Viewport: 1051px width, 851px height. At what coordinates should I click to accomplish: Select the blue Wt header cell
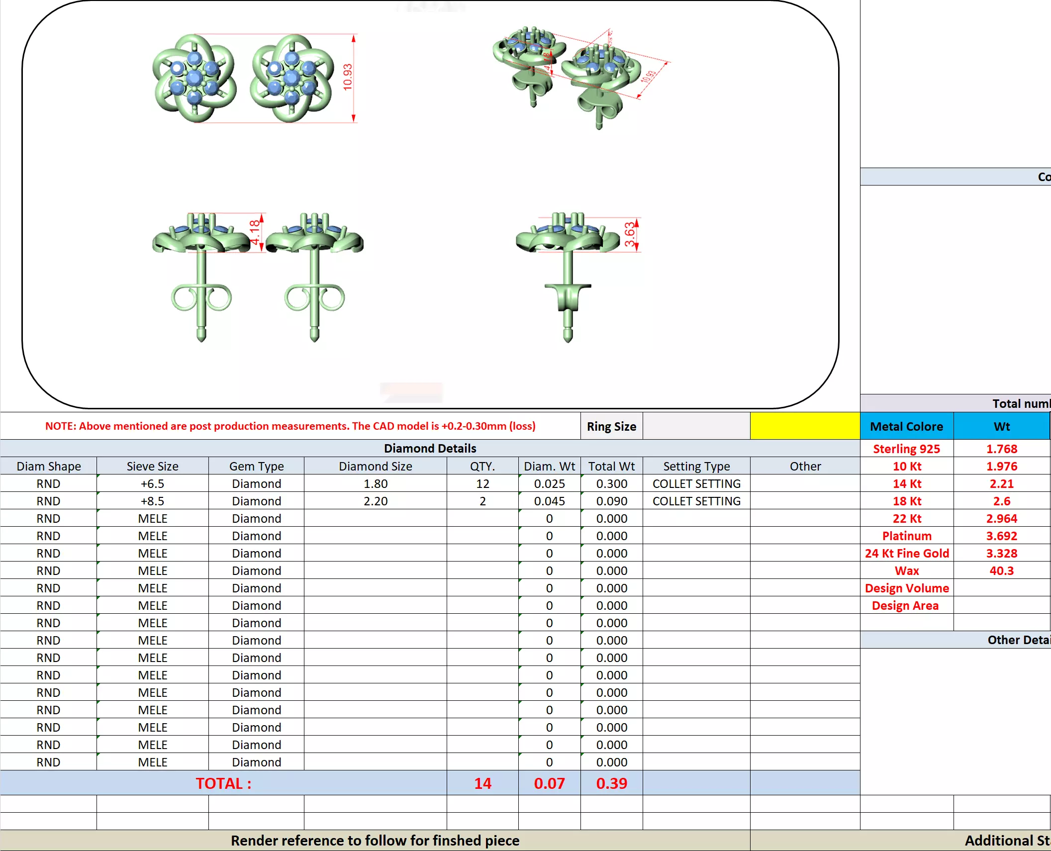click(x=1002, y=426)
